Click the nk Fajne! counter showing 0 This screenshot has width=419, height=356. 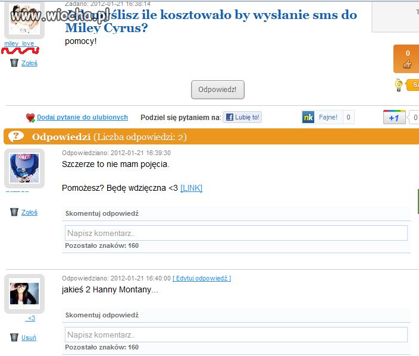coord(348,117)
